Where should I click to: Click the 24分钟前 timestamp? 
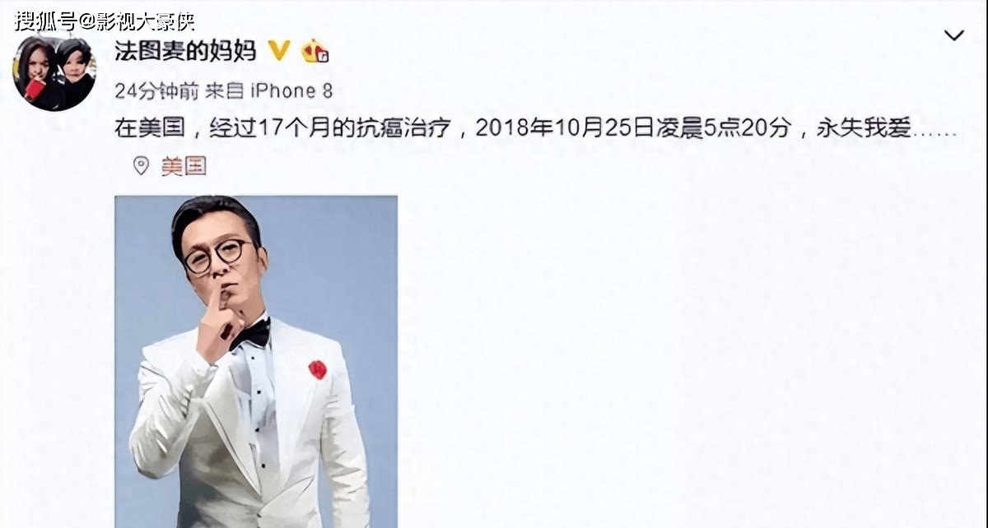point(156,90)
